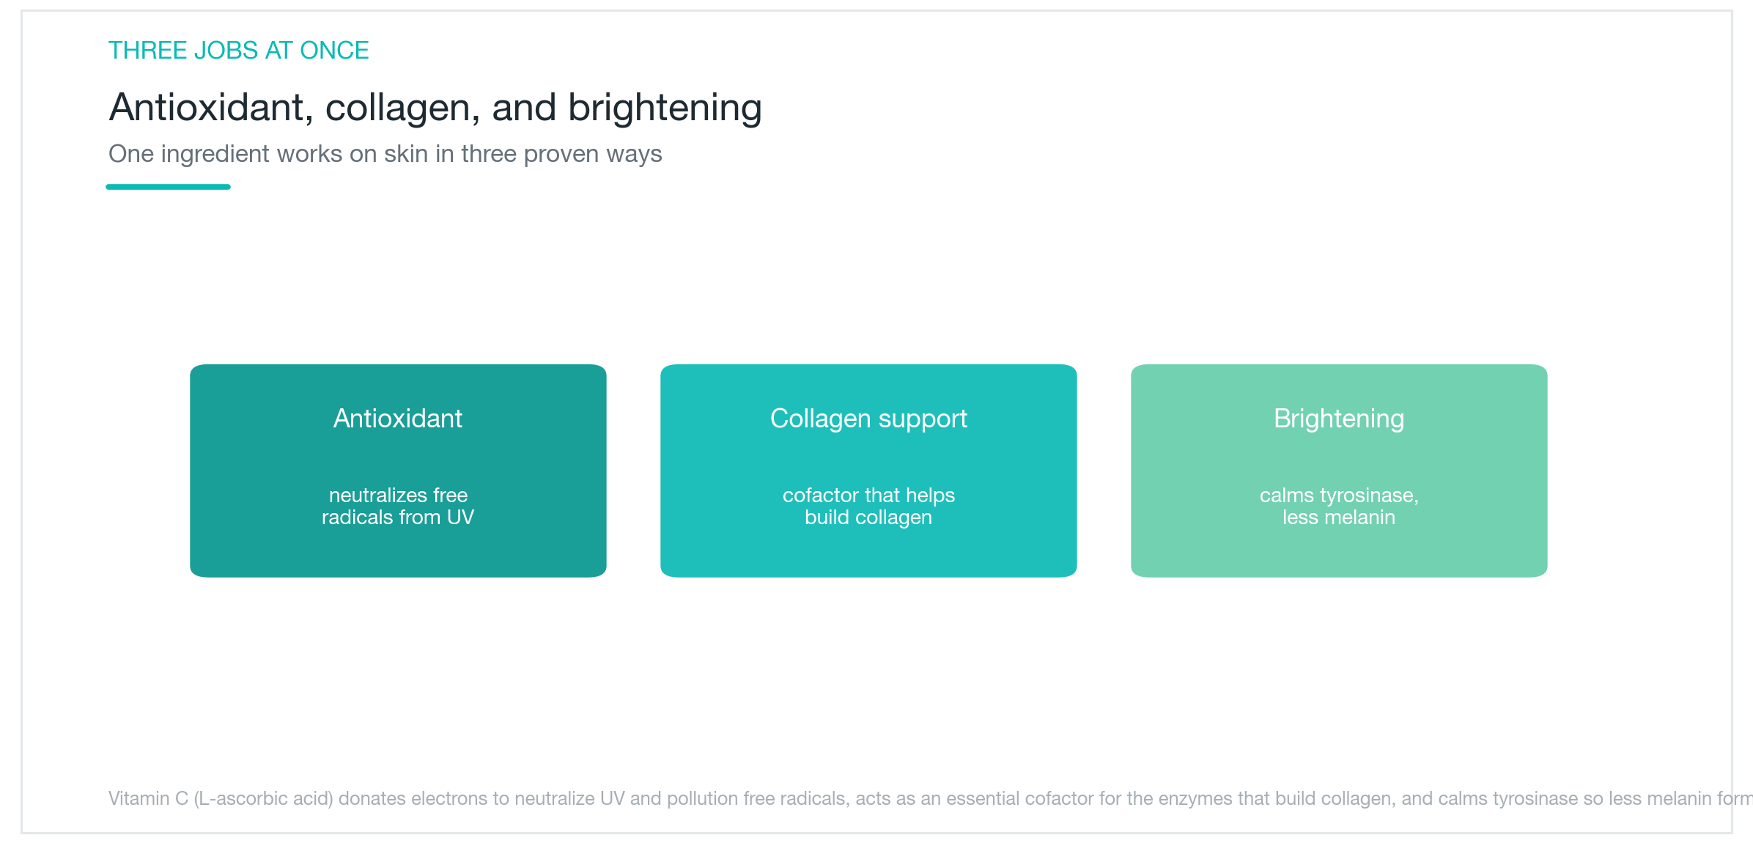Click 'neutralizes free radicals from UV' text

(x=398, y=506)
